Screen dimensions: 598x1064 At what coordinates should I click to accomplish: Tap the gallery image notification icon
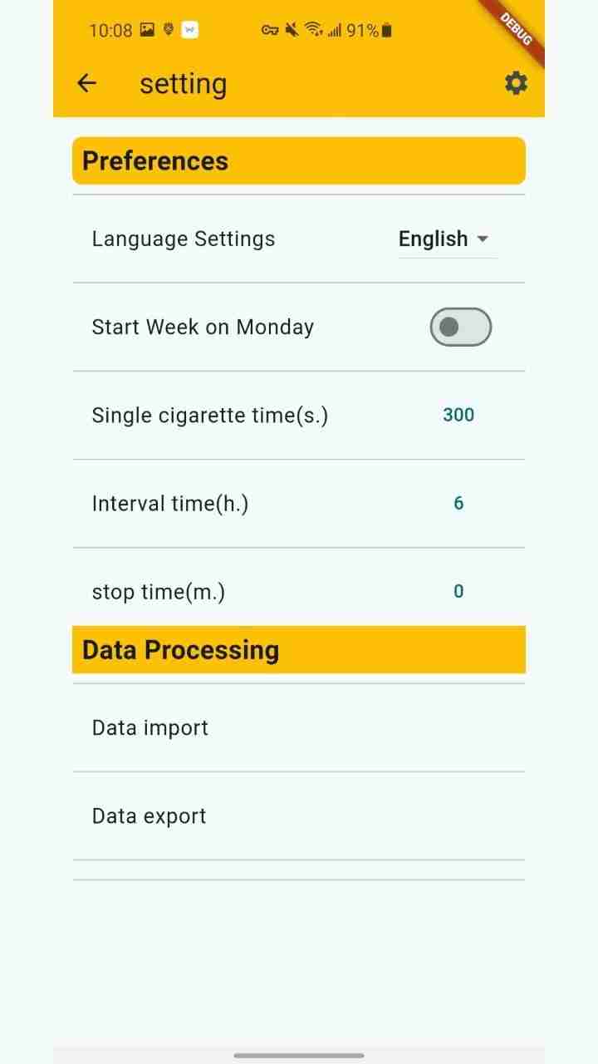pyautogui.click(x=147, y=30)
